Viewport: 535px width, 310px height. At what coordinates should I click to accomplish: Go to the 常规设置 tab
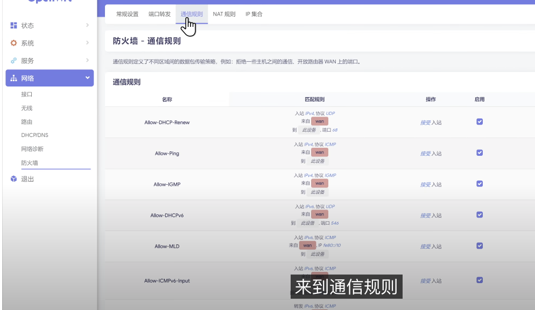coord(127,14)
